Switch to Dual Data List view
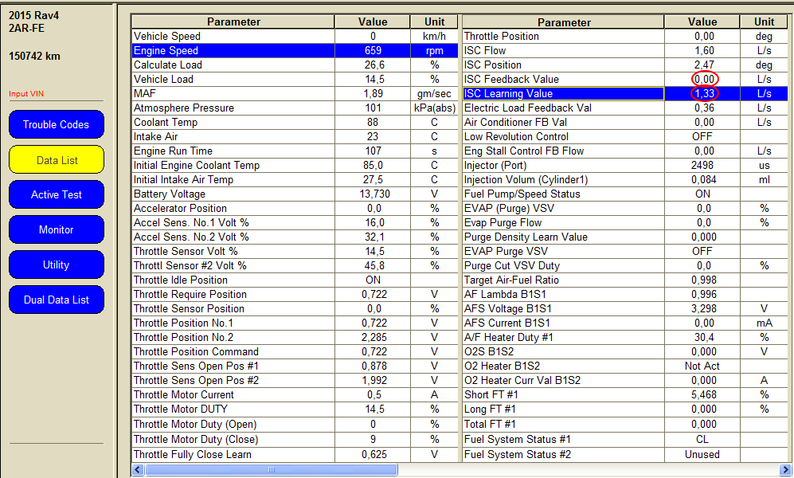Image resolution: width=794 pixels, height=478 pixels. [57, 300]
